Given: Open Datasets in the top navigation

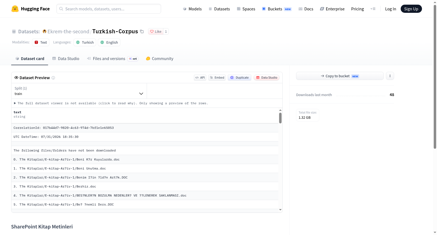Looking at the screenshot, I should click(x=219, y=9).
